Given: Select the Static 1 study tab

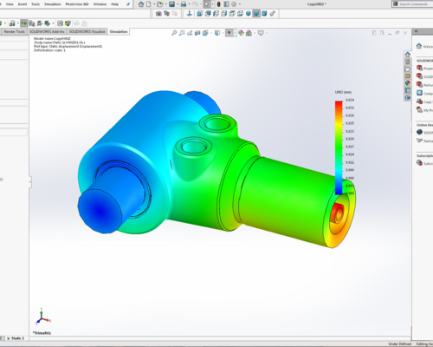Looking at the screenshot, I should point(16,338).
